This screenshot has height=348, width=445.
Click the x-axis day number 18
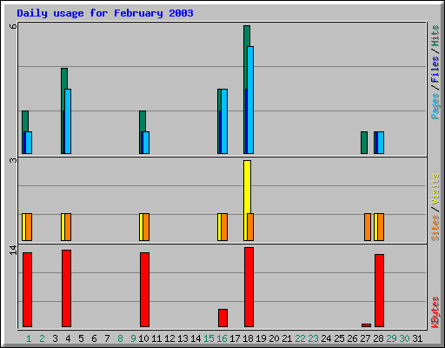point(248,338)
